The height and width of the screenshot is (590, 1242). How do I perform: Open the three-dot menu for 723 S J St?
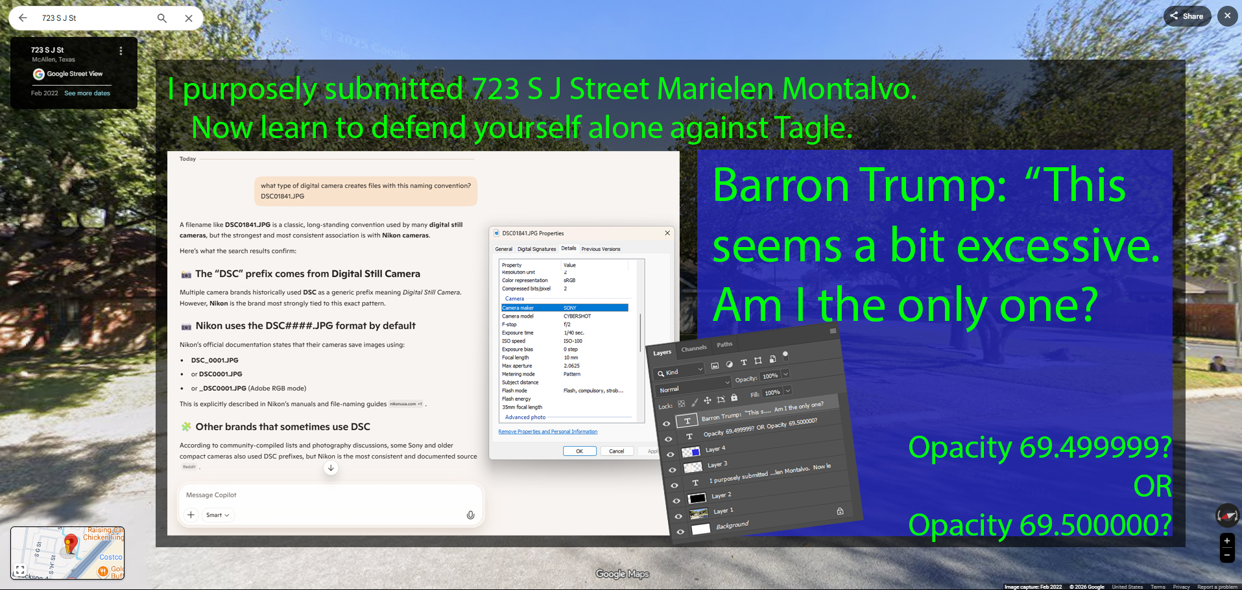121,51
